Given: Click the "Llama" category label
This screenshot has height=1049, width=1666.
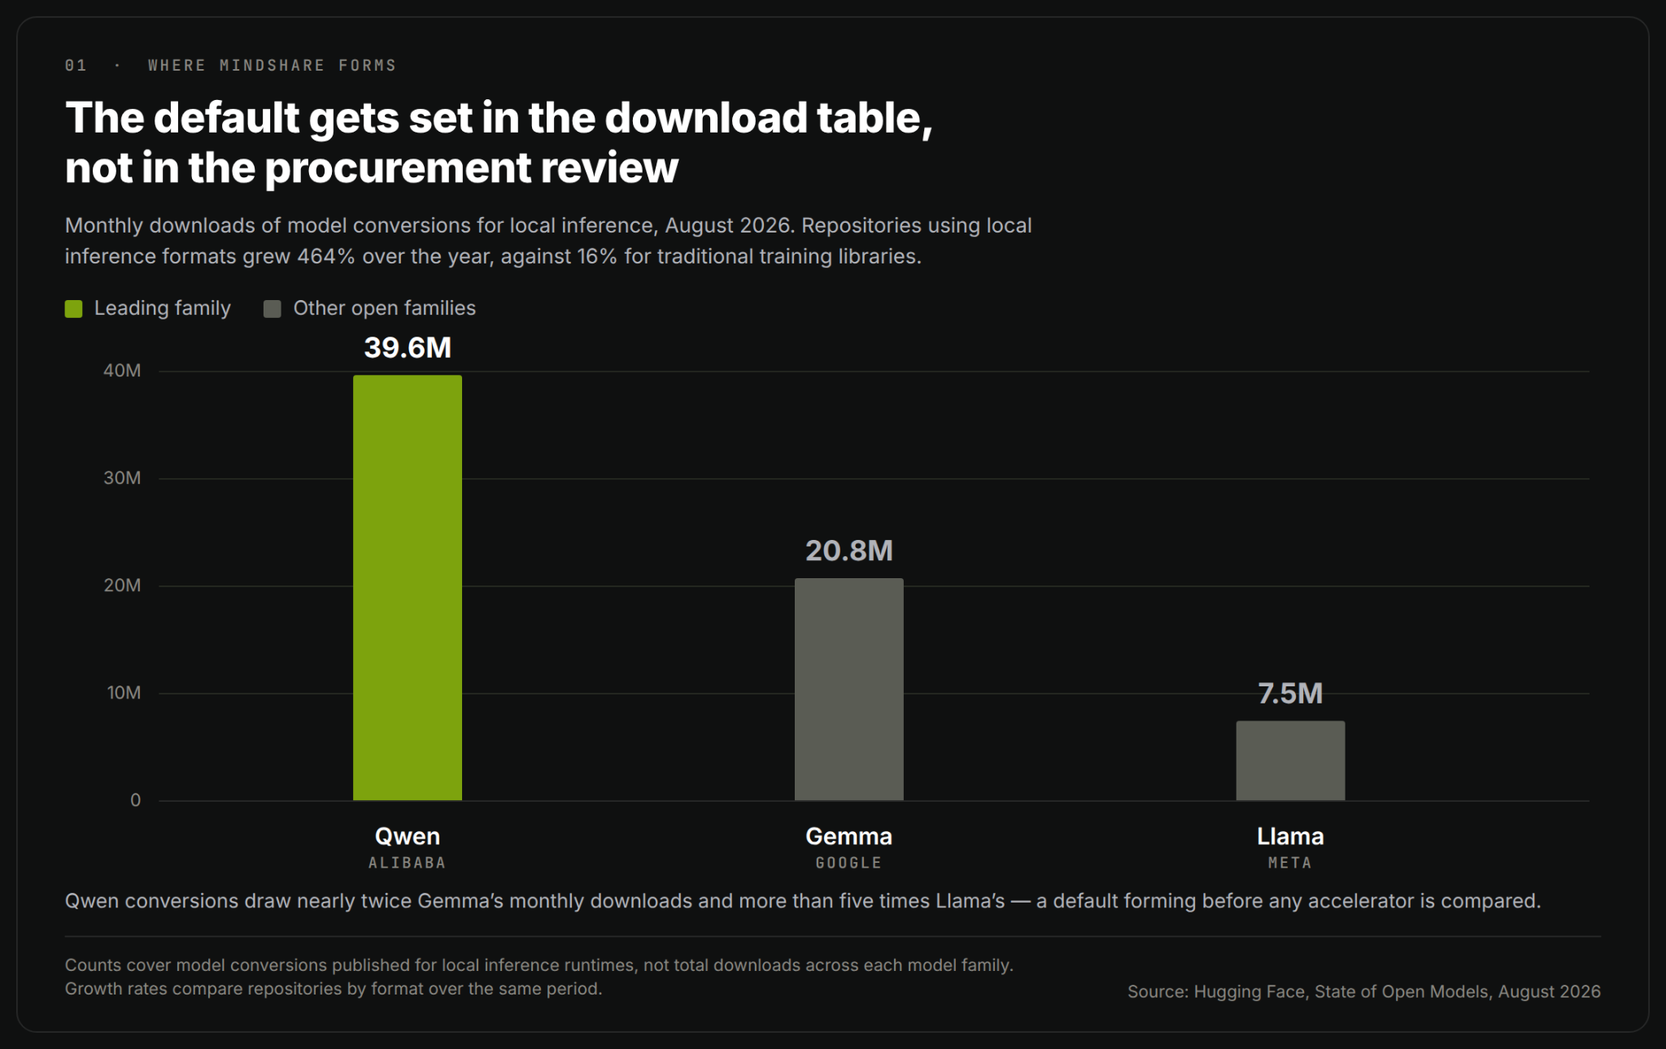Looking at the screenshot, I should click(1290, 836).
